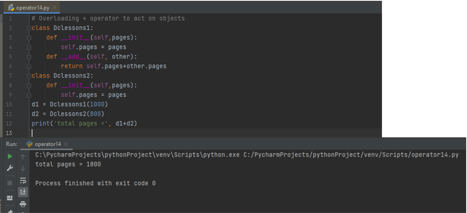Screen dimensions: 467x213
Task: Click line number 10 in the gutter
Action: pos(9,105)
